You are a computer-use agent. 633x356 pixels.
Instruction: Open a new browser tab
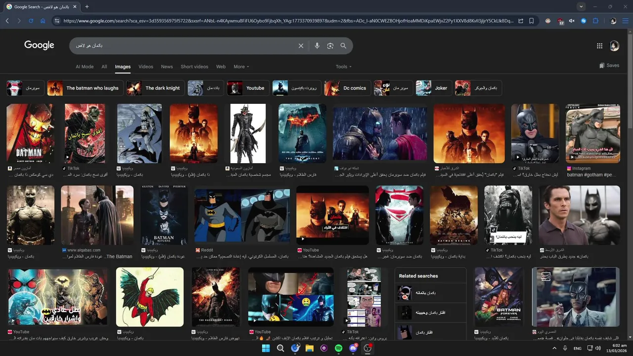point(87,6)
